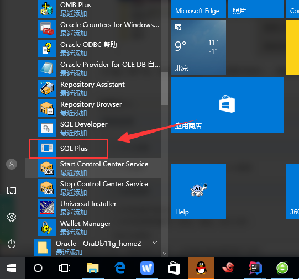Expand Oracle - OraDb11g_home2 folder chevron
The height and width of the screenshot is (279, 299).
click(155, 243)
